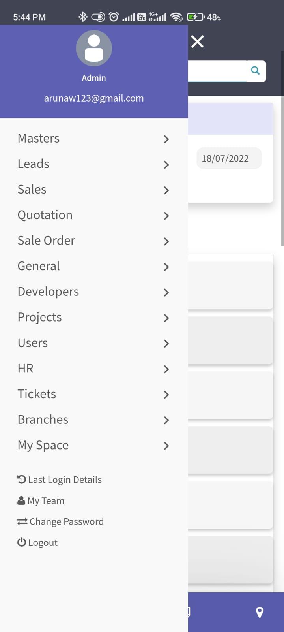Open the Branches menu item
Image resolution: width=284 pixels, height=632 pixels.
[94, 420]
